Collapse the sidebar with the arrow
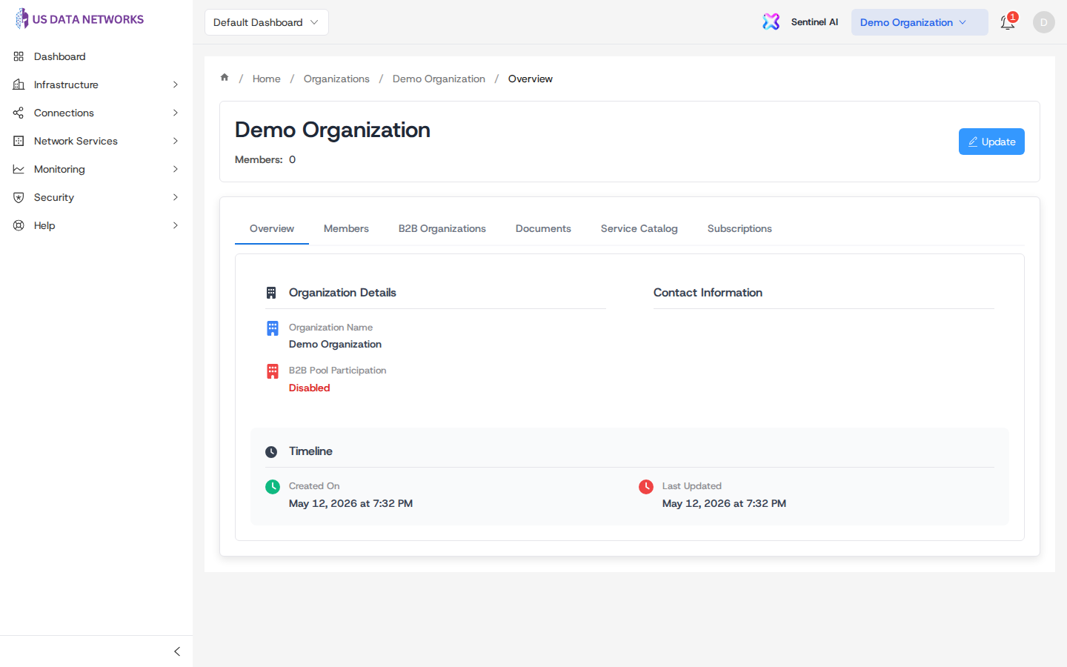The height and width of the screenshot is (667, 1067). (x=177, y=651)
